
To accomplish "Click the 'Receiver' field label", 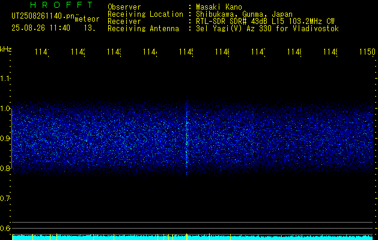I will point(124,22).
